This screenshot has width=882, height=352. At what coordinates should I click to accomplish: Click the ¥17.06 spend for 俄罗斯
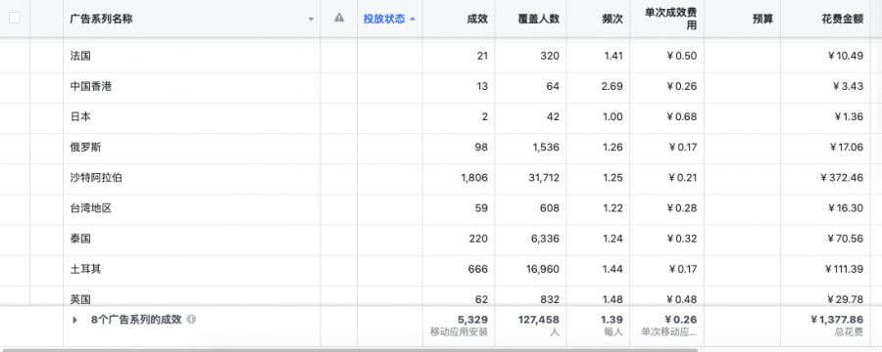pos(846,147)
